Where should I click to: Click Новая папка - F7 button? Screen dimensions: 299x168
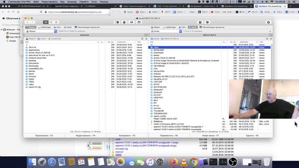[x=210, y=136]
